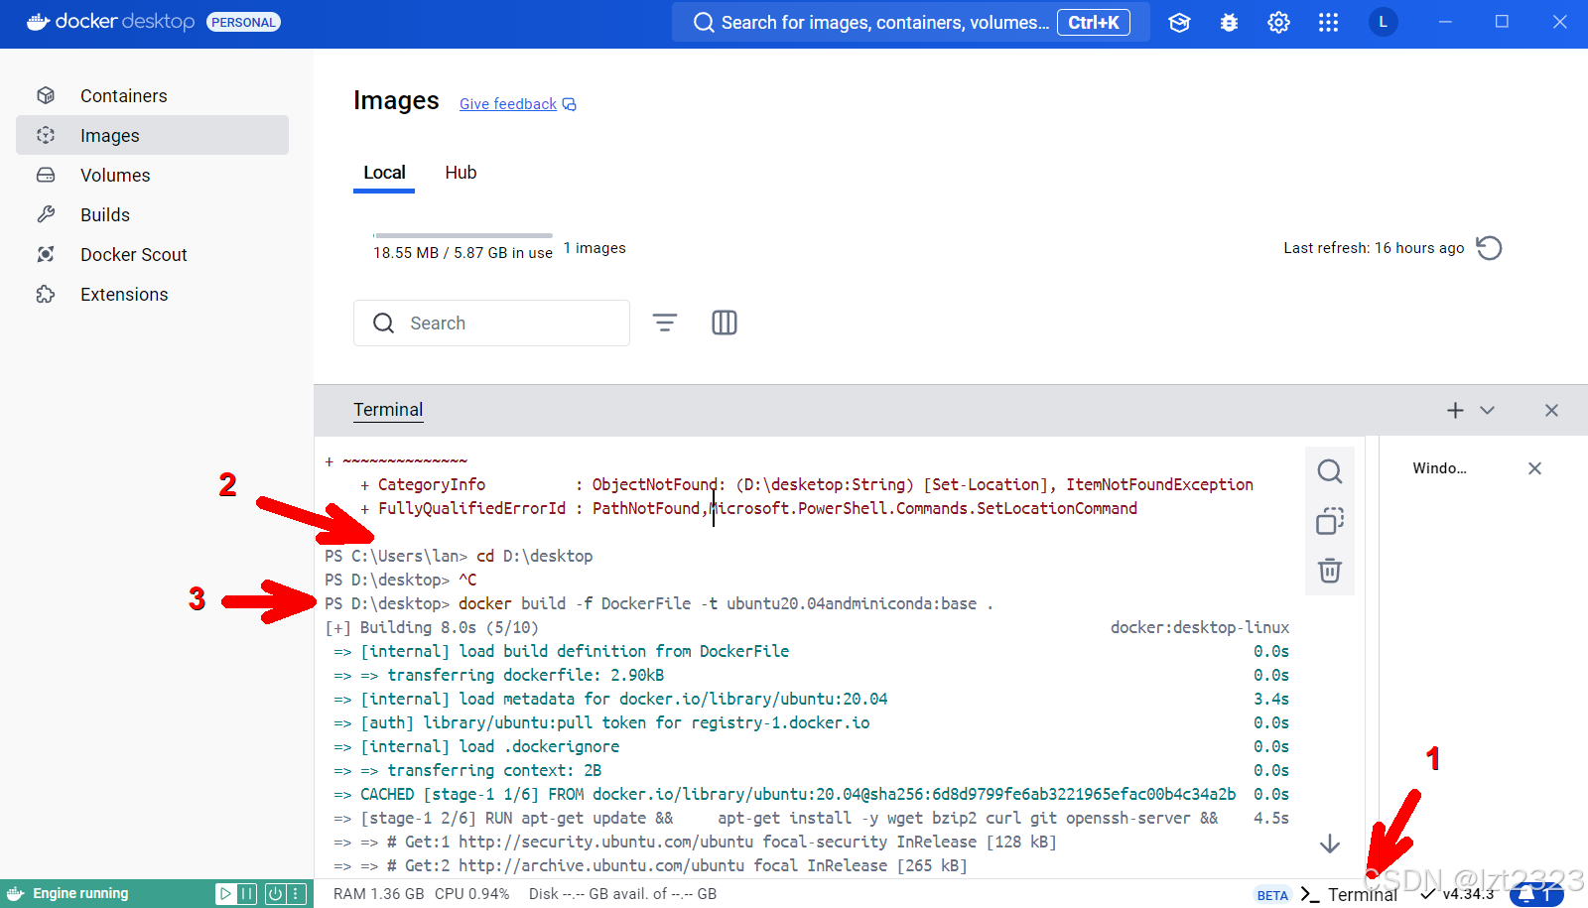Click the Ctrl+K shortcut badge
This screenshot has width=1588, height=908.
tap(1094, 22)
